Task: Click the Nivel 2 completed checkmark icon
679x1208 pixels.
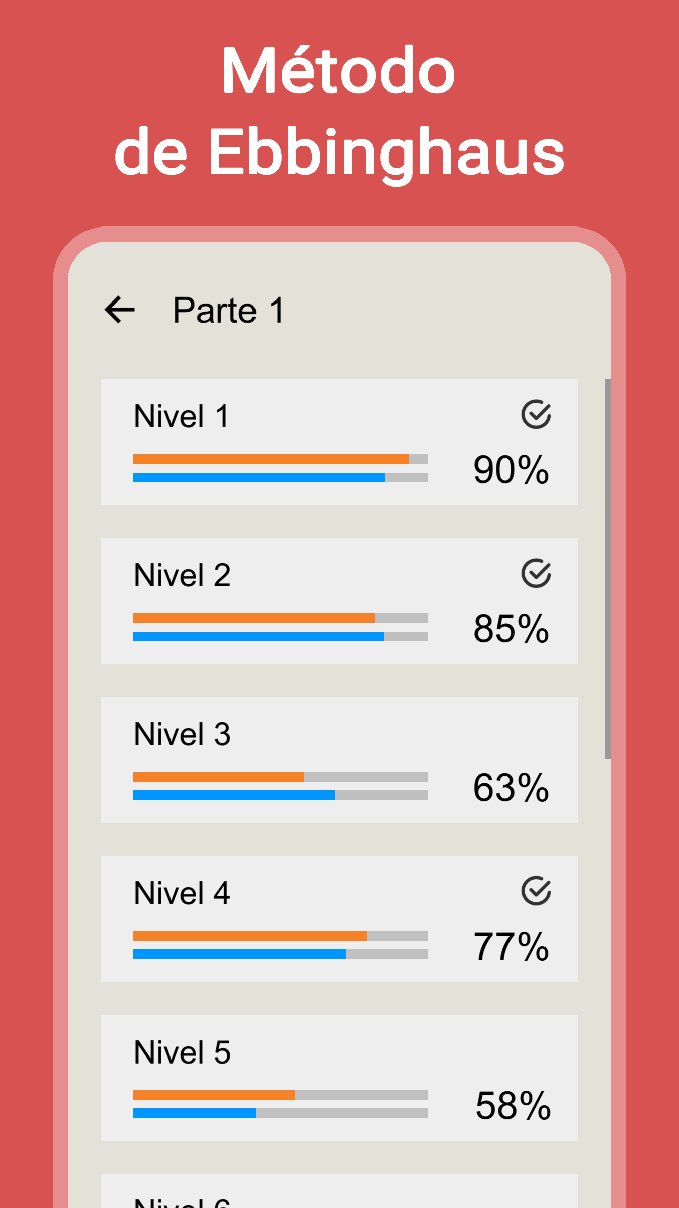Action: pyautogui.click(x=536, y=573)
